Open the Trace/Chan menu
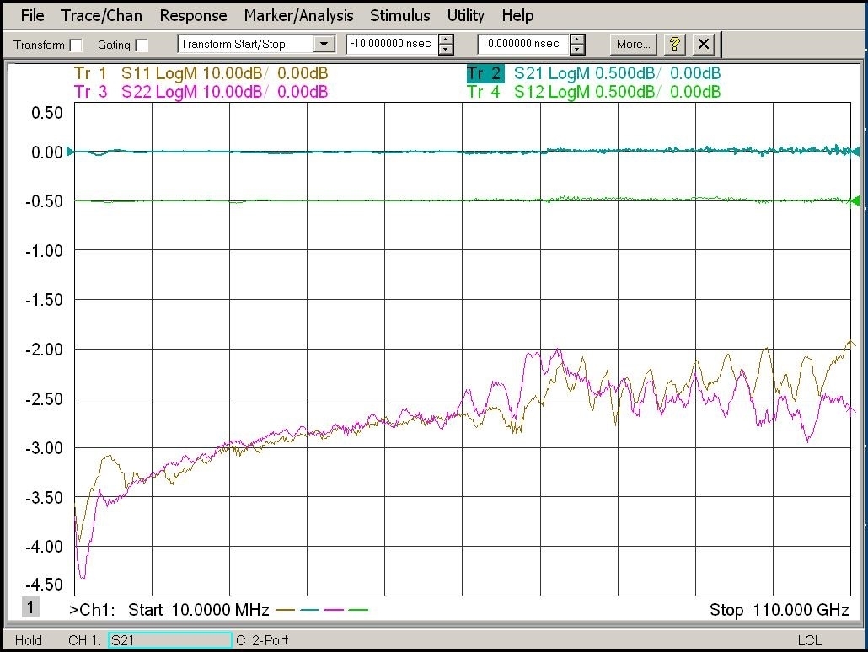This screenshot has height=652, width=868. (101, 15)
